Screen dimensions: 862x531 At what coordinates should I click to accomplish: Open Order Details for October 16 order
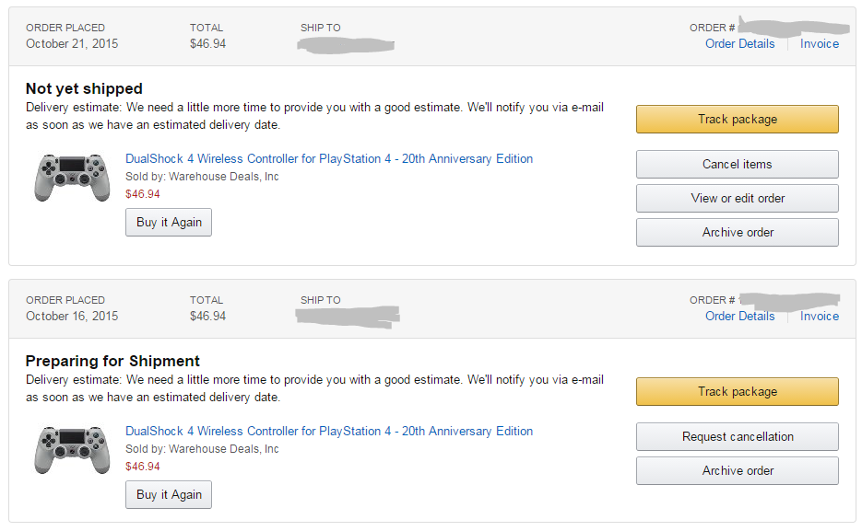(740, 316)
